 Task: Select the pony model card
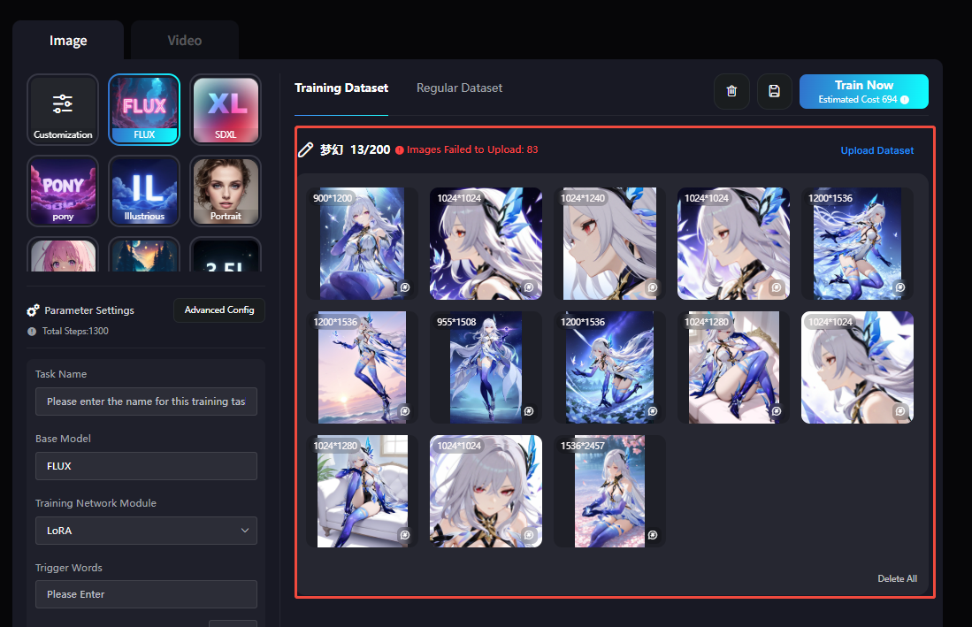coord(63,191)
